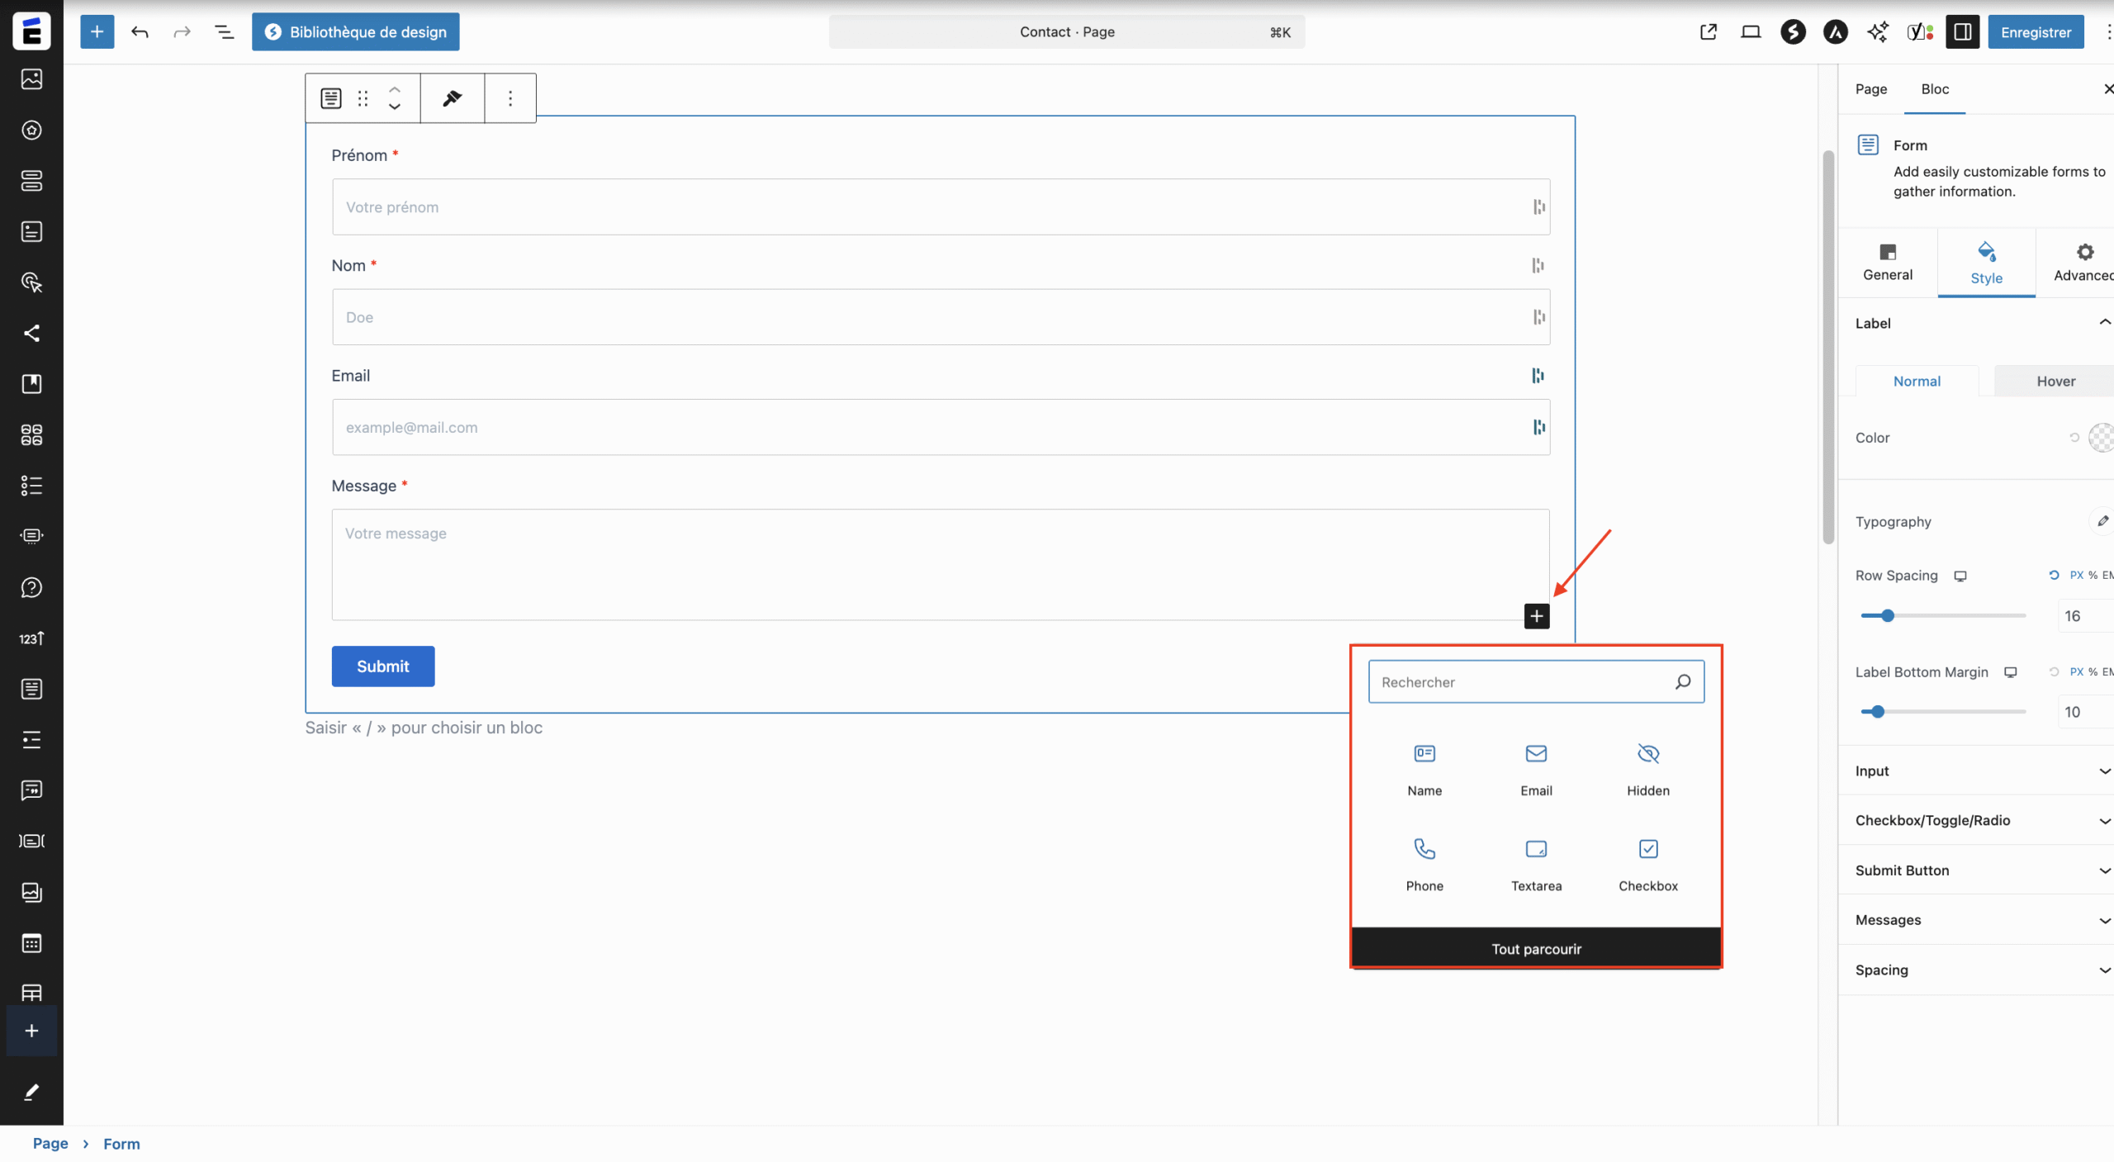
Task: Click the form style paintbrush toolbar icon
Action: [452, 98]
